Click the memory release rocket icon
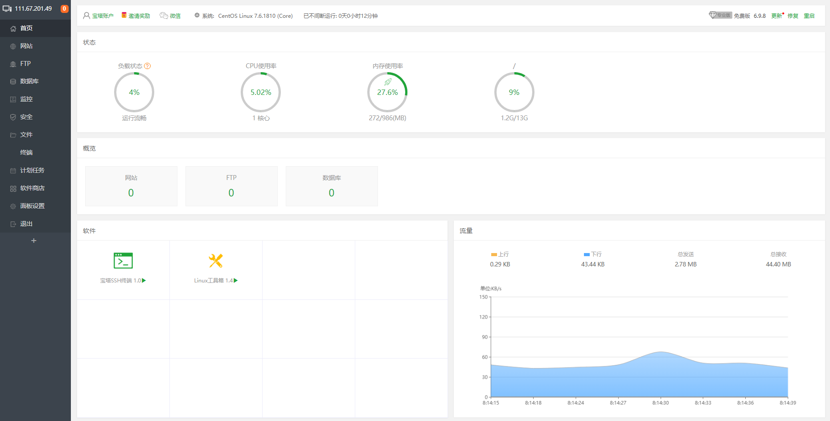 coord(388,82)
